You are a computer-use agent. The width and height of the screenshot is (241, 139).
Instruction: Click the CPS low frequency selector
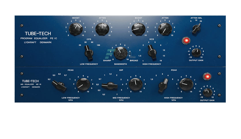click(x=89, y=53)
